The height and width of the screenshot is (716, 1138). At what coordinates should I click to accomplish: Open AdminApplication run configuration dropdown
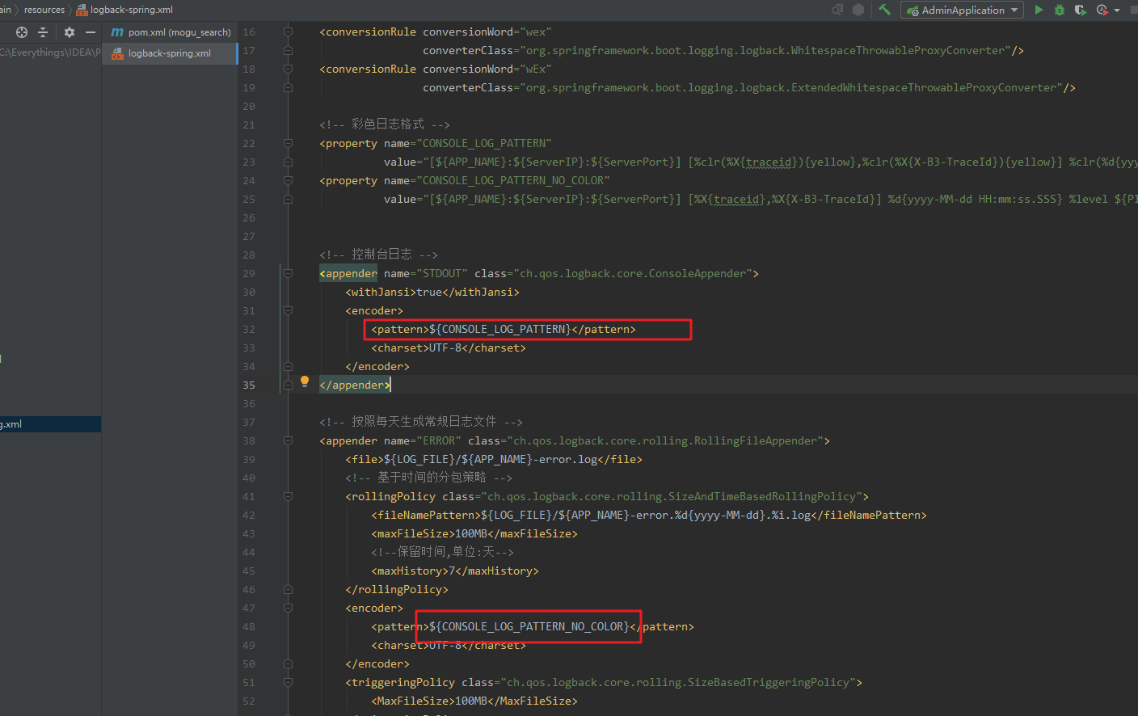[x=962, y=10]
